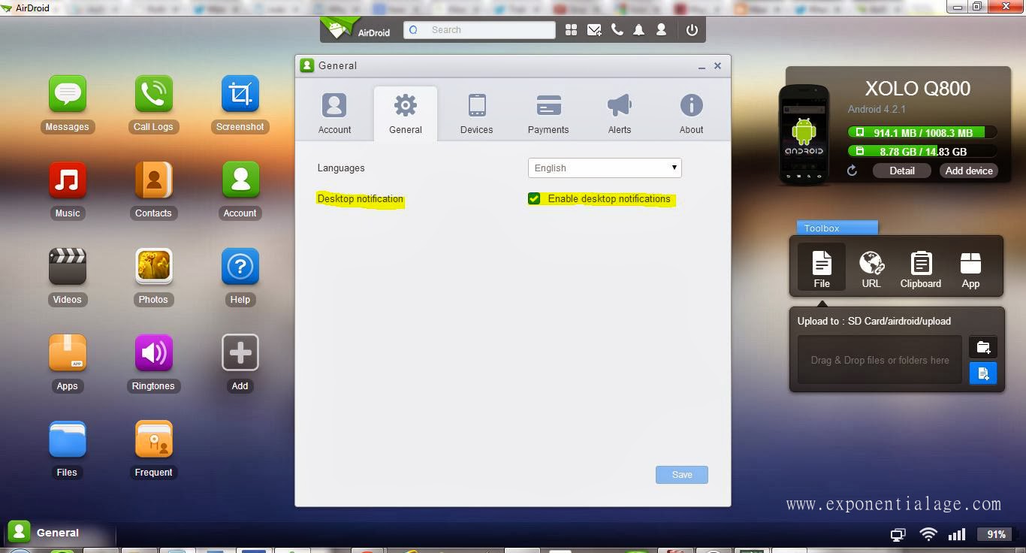
Task: Switch to the General settings tab
Action: tap(406, 113)
